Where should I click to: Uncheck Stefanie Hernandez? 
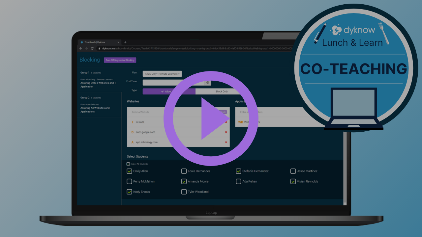point(238,171)
